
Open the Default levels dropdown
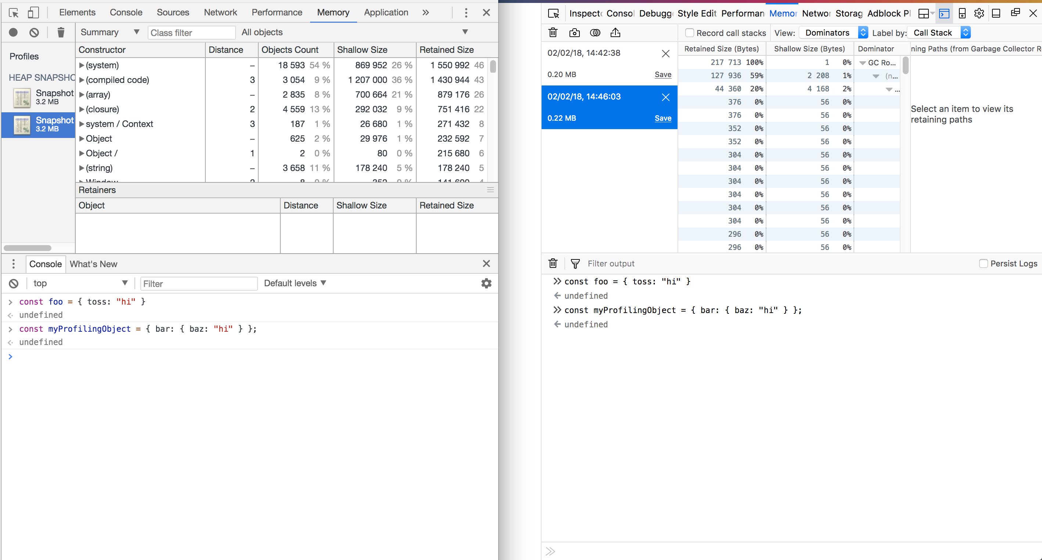295,283
